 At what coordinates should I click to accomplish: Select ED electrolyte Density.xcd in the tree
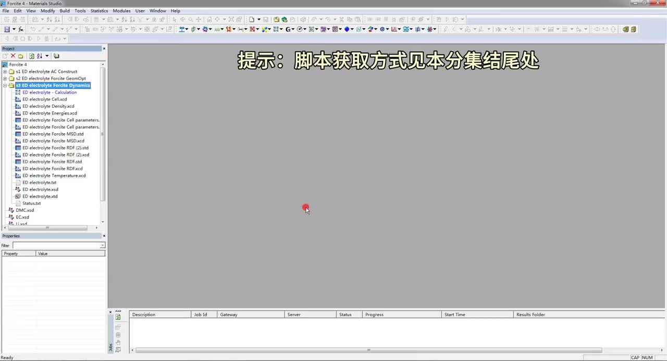(48, 106)
